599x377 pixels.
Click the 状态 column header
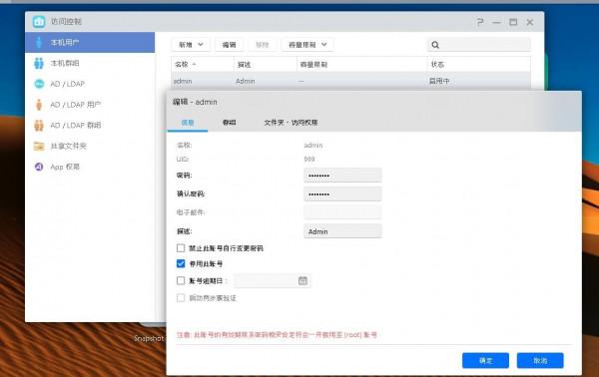tap(478, 65)
